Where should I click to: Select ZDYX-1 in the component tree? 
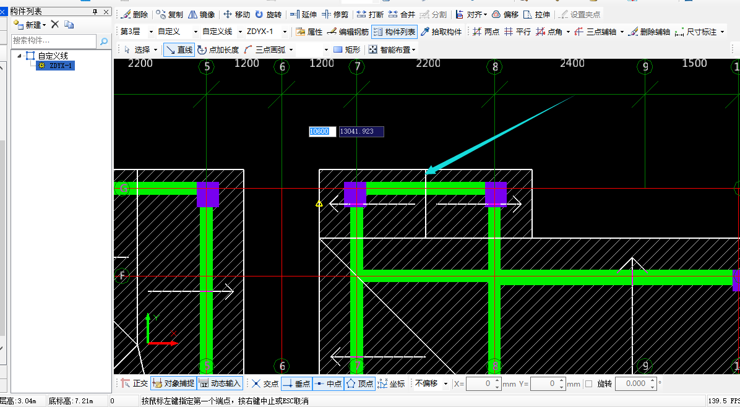(x=55, y=66)
